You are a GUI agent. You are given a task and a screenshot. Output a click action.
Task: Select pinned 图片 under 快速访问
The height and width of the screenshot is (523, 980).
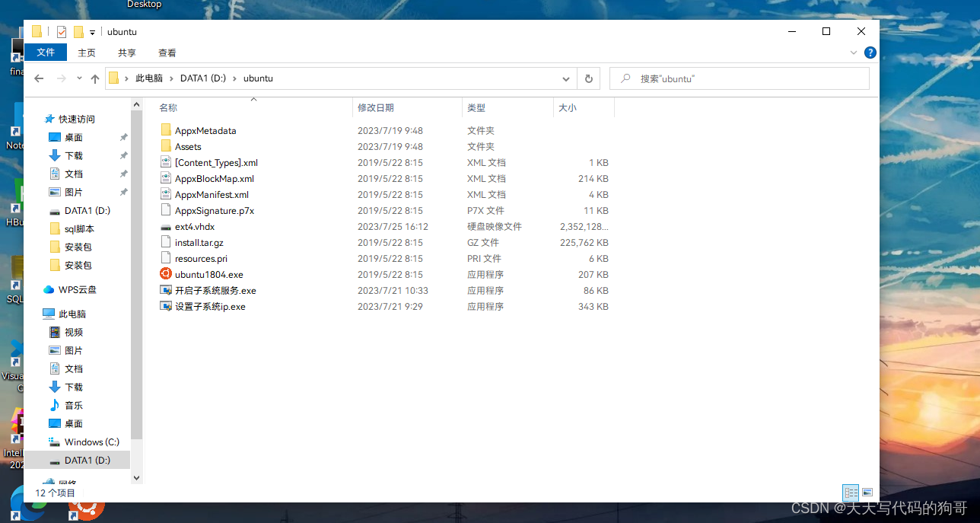(74, 192)
